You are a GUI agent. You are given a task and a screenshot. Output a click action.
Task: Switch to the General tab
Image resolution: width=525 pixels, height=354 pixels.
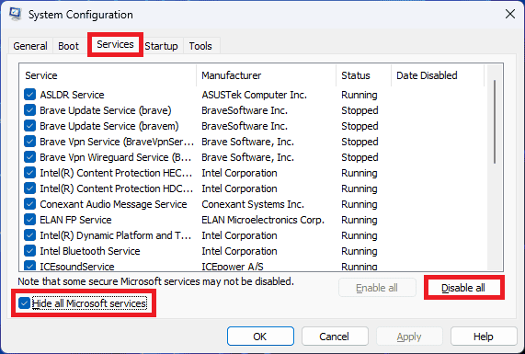30,46
